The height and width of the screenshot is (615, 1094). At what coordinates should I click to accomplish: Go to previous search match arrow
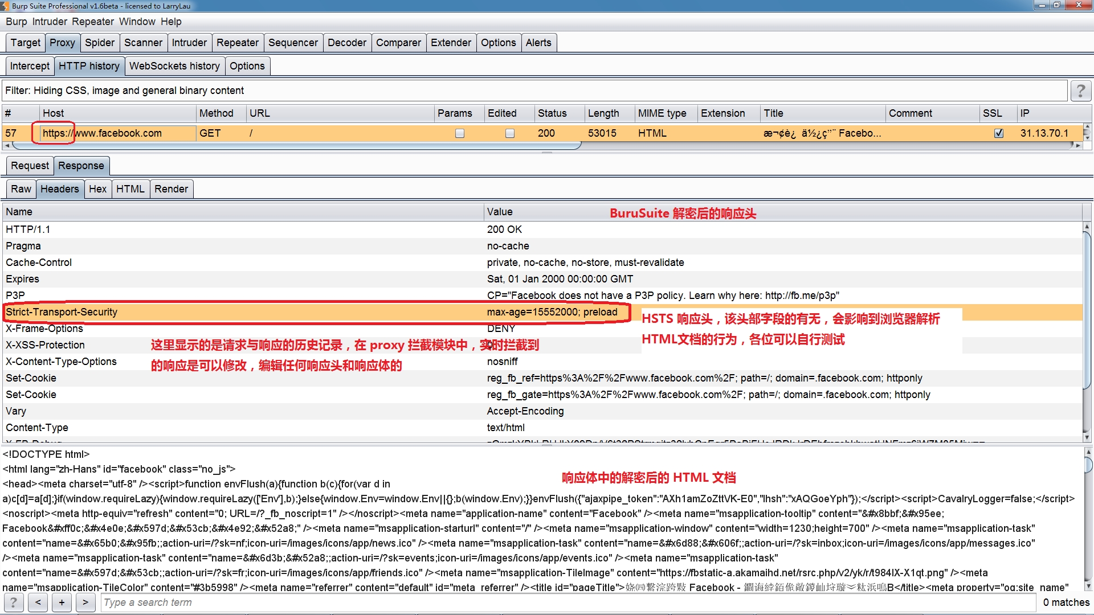tap(38, 602)
